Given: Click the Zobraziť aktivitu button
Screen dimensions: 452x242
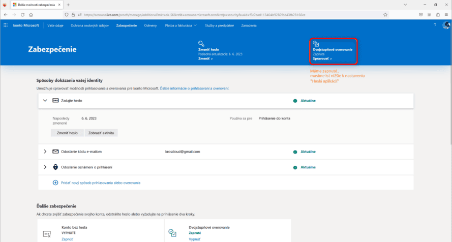Looking at the screenshot, I should click(102, 133).
